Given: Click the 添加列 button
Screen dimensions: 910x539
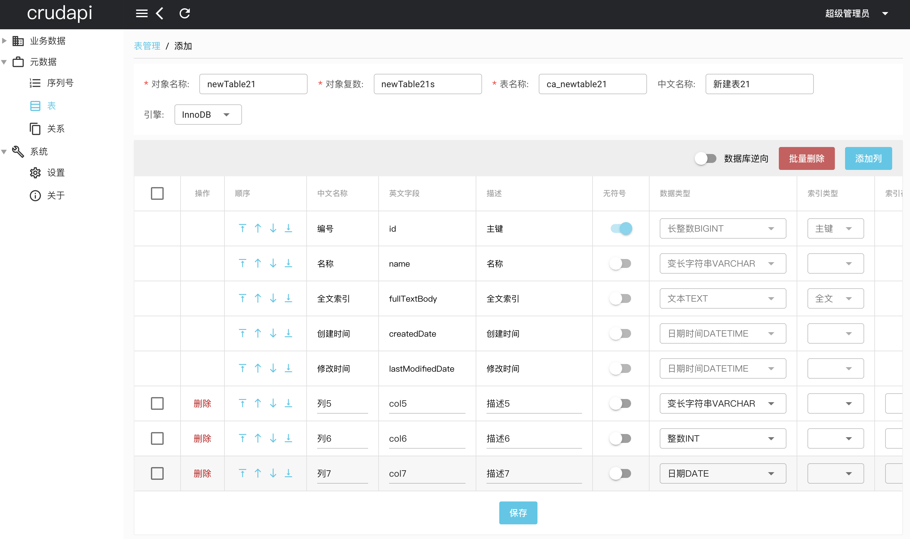Looking at the screenshot, I should pos(868,158).
